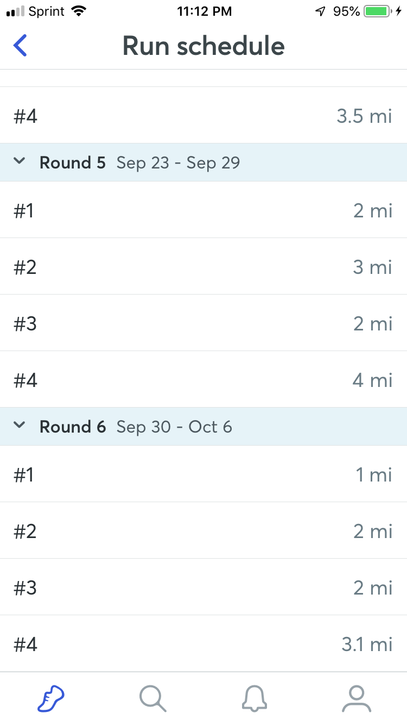The width and height of the screenshot is (407, 725).
Task: Open the notifications bell tab
Action: pyautogui.click(x=255, y=698)
